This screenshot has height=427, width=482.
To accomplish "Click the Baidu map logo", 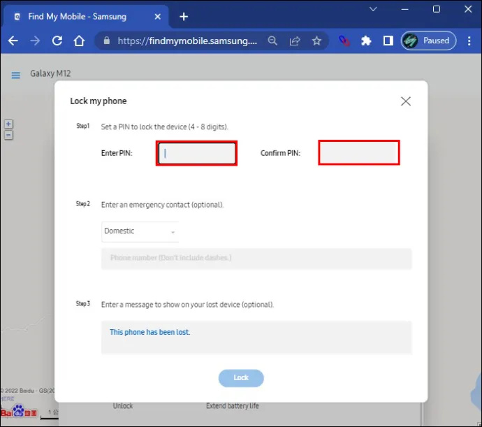I will 18,412.
